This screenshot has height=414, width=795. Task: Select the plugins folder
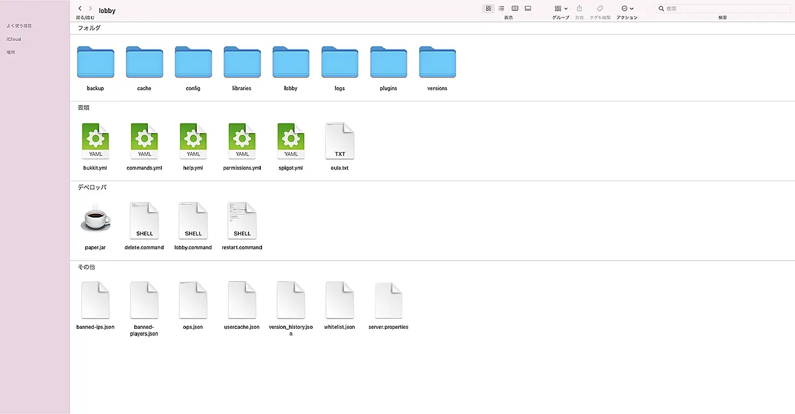[x=388, y=62]
